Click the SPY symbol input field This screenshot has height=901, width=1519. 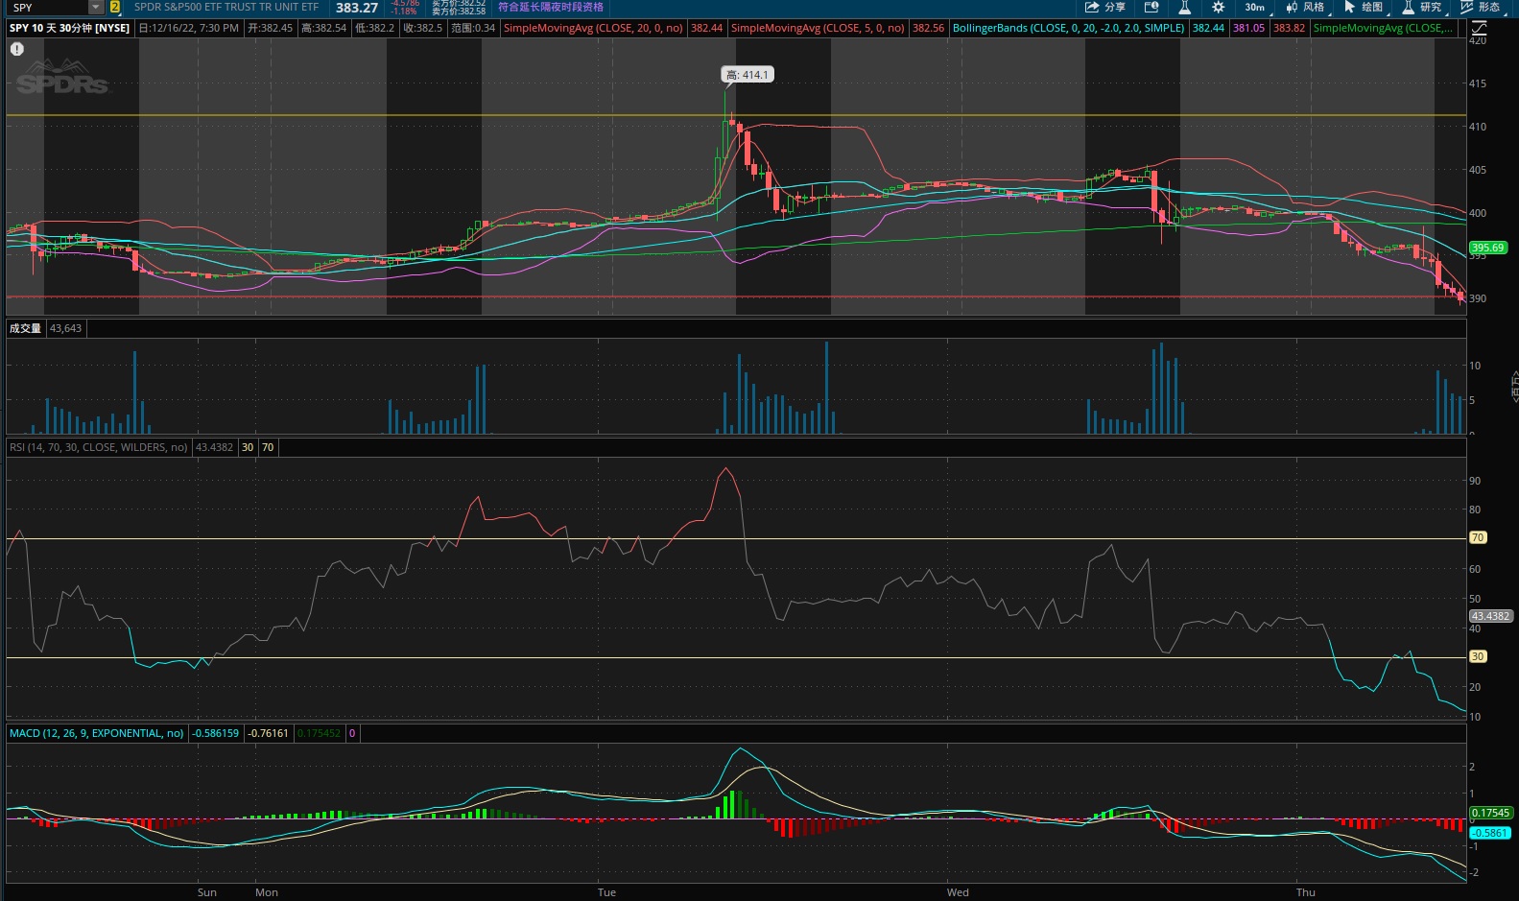[48, 7]
